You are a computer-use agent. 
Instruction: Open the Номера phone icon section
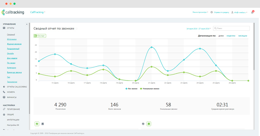pos(11,92)
